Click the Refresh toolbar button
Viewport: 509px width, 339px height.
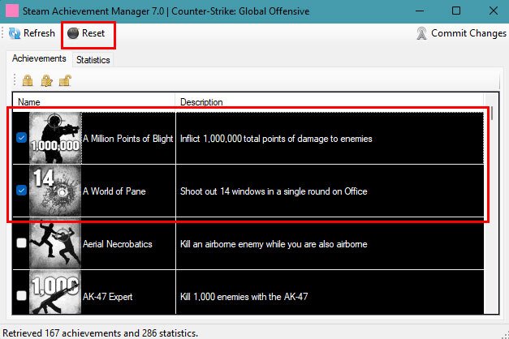tap(32, 33)
